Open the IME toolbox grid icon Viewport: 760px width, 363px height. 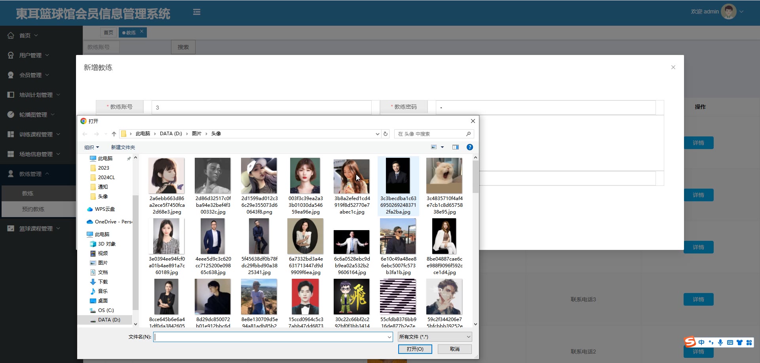point(749,342)
